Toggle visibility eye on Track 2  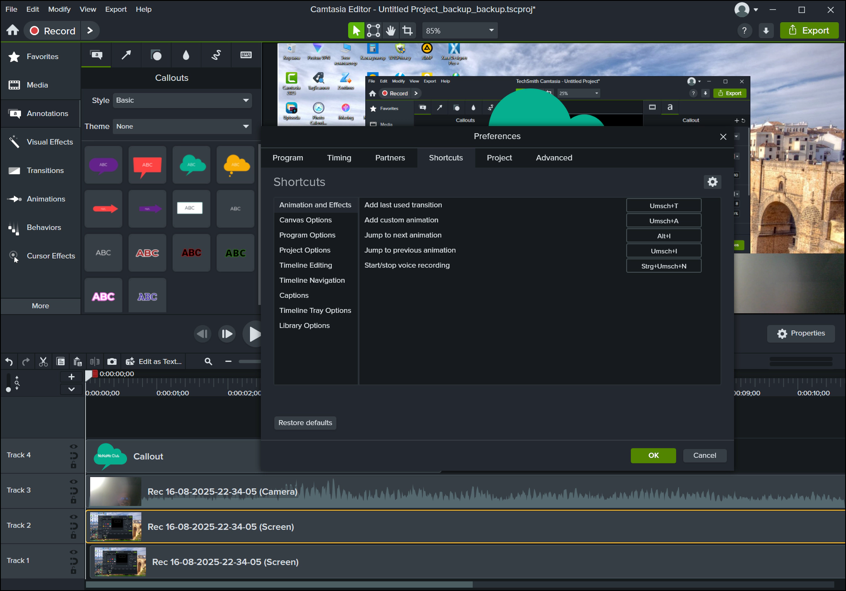(73, 517)
